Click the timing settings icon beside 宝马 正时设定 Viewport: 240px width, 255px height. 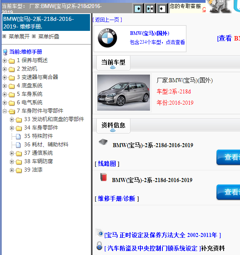tap(100, 233)
